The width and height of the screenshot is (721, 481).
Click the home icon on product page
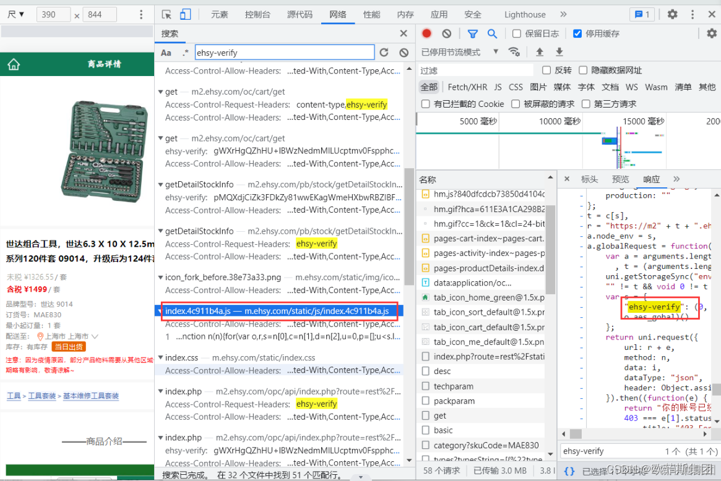14,64
